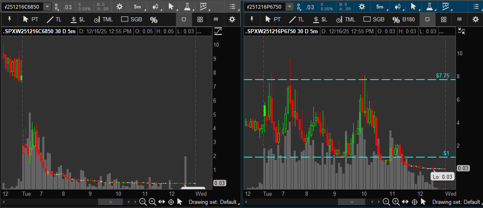Click the zoom in magnifier in right chart
This screenshot has width=483, height=208.
pos(396,202)
